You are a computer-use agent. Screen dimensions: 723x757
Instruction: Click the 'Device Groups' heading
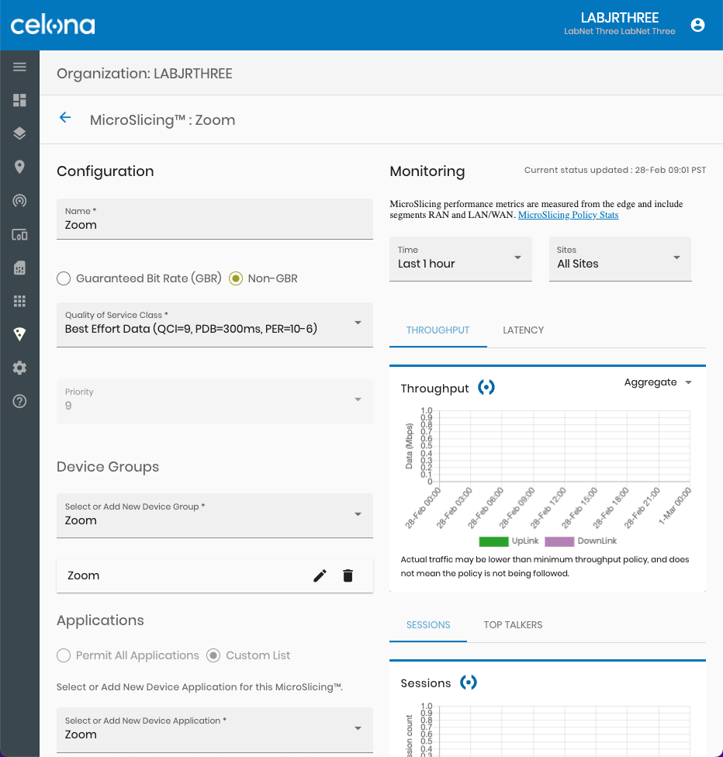coord(108,466)
